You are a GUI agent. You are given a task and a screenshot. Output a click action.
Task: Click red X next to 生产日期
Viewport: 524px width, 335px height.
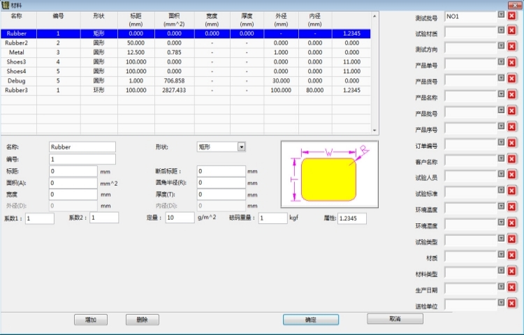tap(511, 290)
